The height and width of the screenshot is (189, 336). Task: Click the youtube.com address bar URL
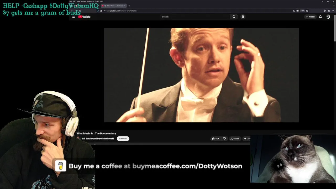[122, 11]
